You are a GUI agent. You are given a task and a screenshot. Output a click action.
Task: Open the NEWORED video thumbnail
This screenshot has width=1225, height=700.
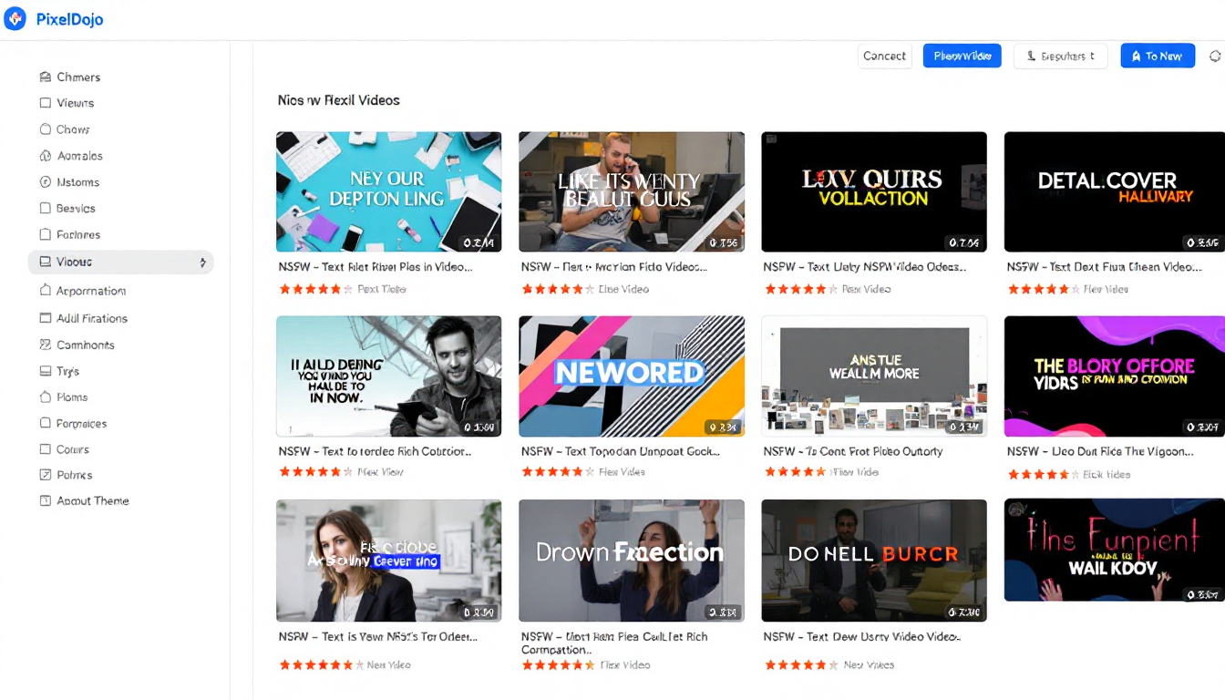point(632,376)
